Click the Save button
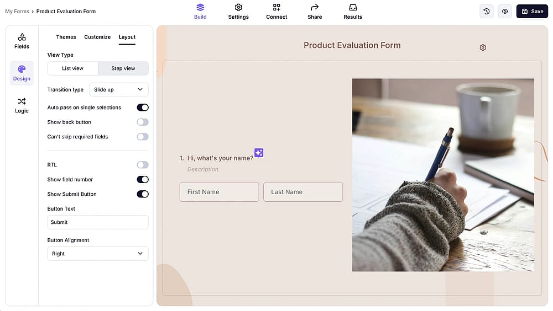This screenshot has width=553, height=311. 532,11
